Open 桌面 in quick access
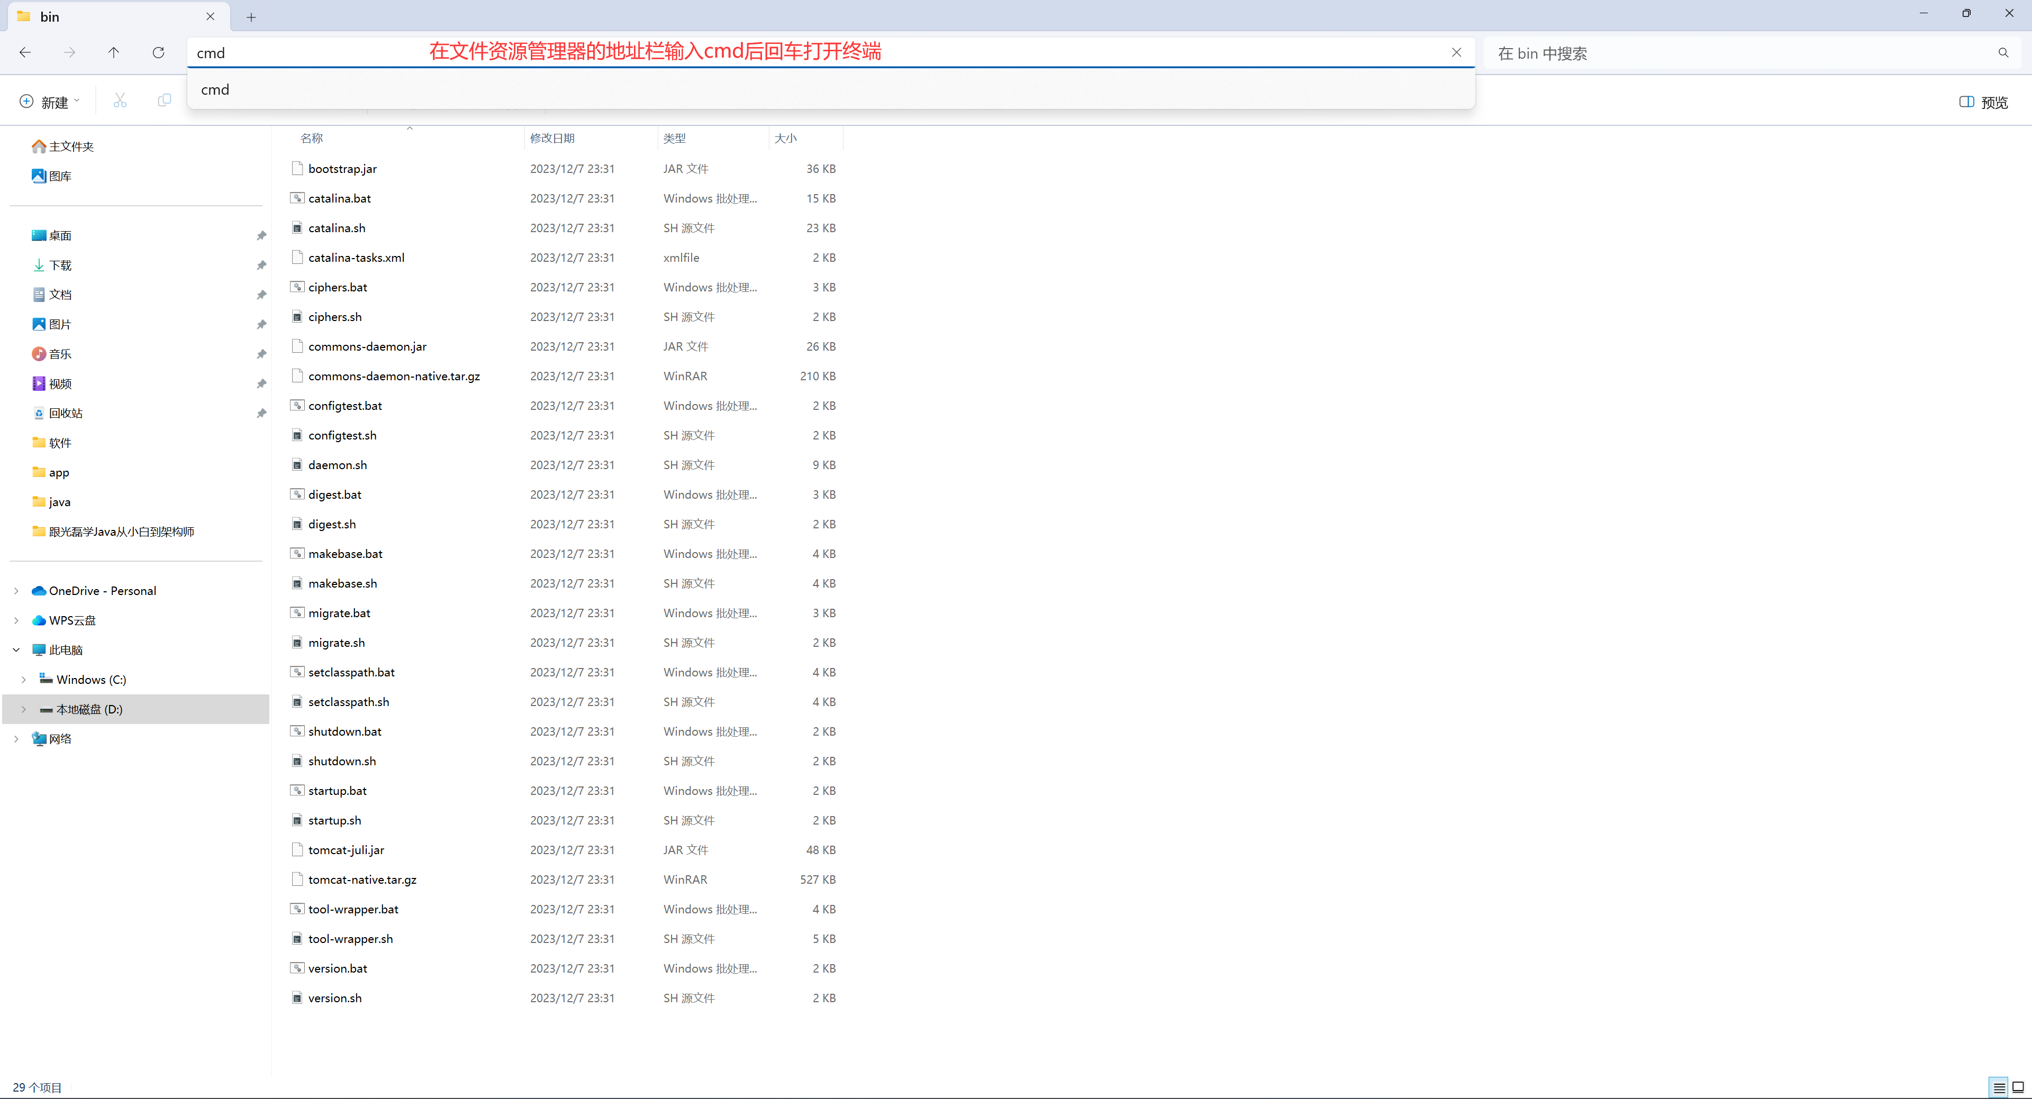 point(51,236)
